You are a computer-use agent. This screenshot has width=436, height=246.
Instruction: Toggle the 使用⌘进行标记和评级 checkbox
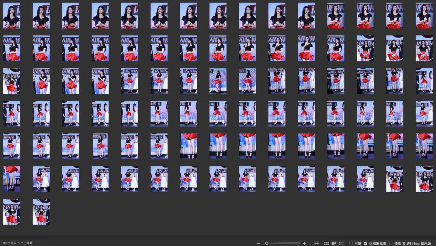[x=391, y=243]
